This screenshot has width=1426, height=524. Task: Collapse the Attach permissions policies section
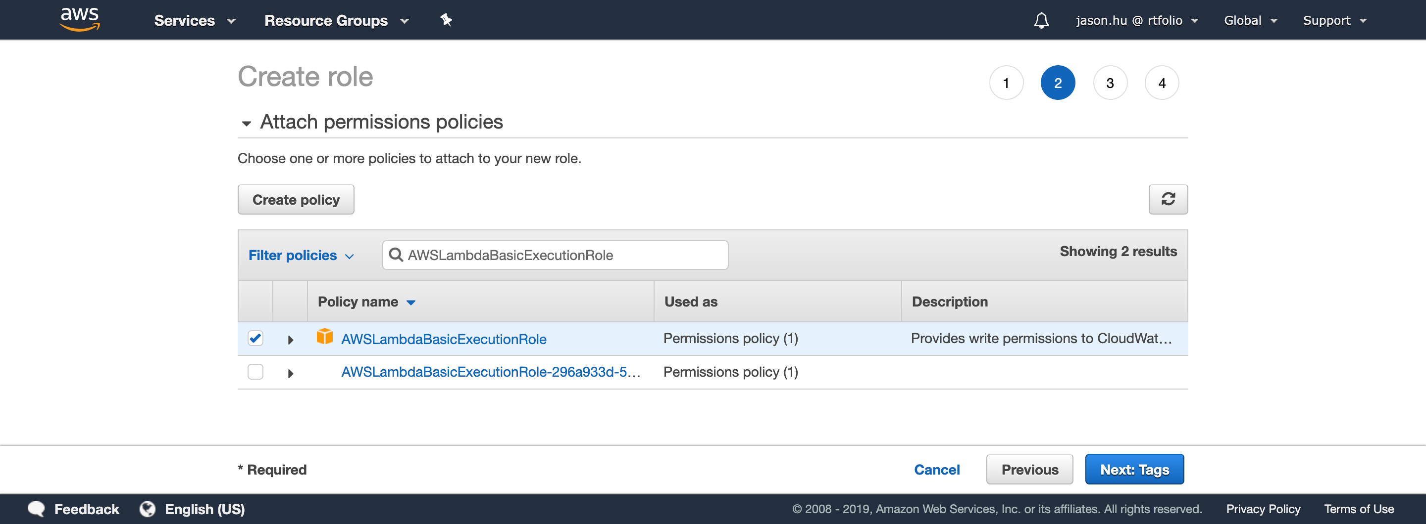click(246, 123)
